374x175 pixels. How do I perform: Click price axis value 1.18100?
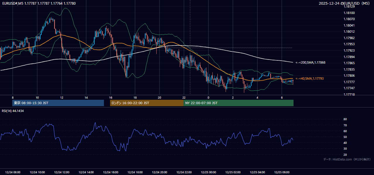point(349,13)
